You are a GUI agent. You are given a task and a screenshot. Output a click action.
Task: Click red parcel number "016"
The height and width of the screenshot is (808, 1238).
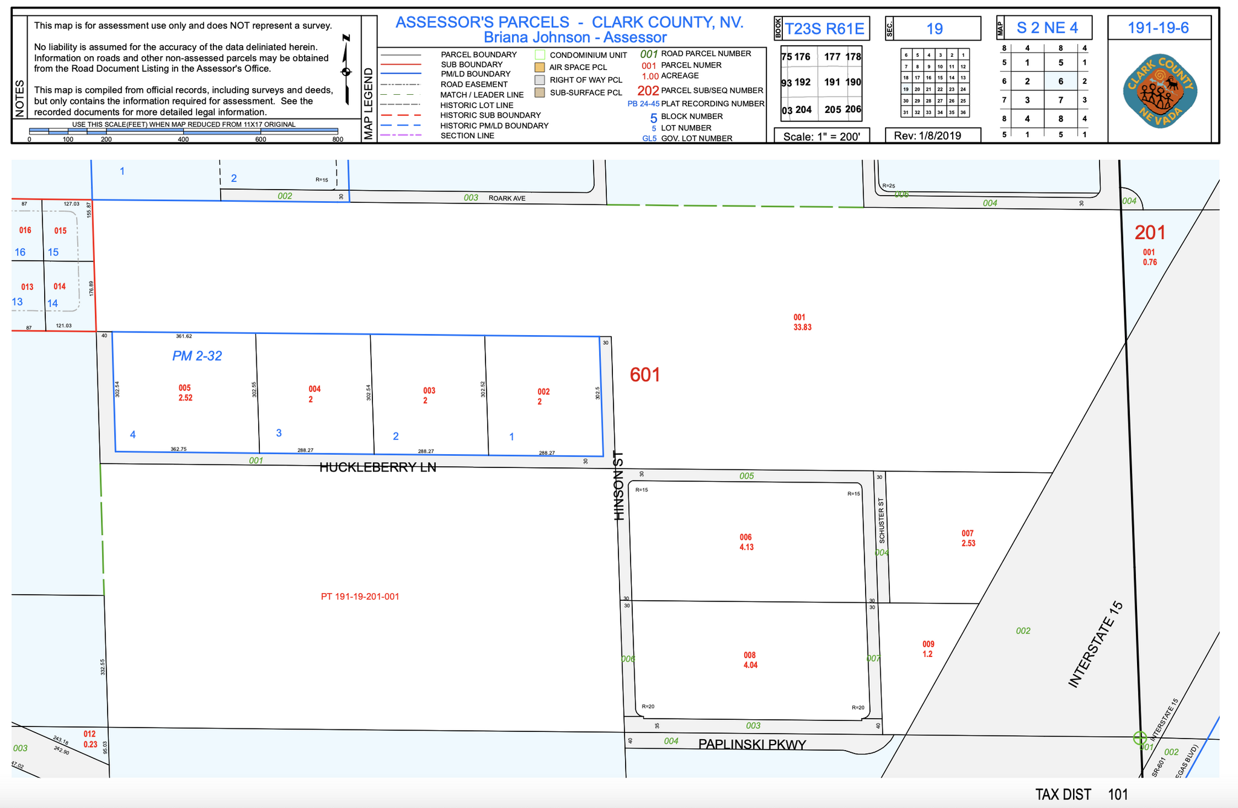coord(25,230)
